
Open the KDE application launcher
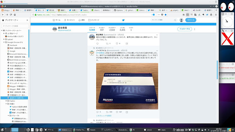click(x=2, y=130)
